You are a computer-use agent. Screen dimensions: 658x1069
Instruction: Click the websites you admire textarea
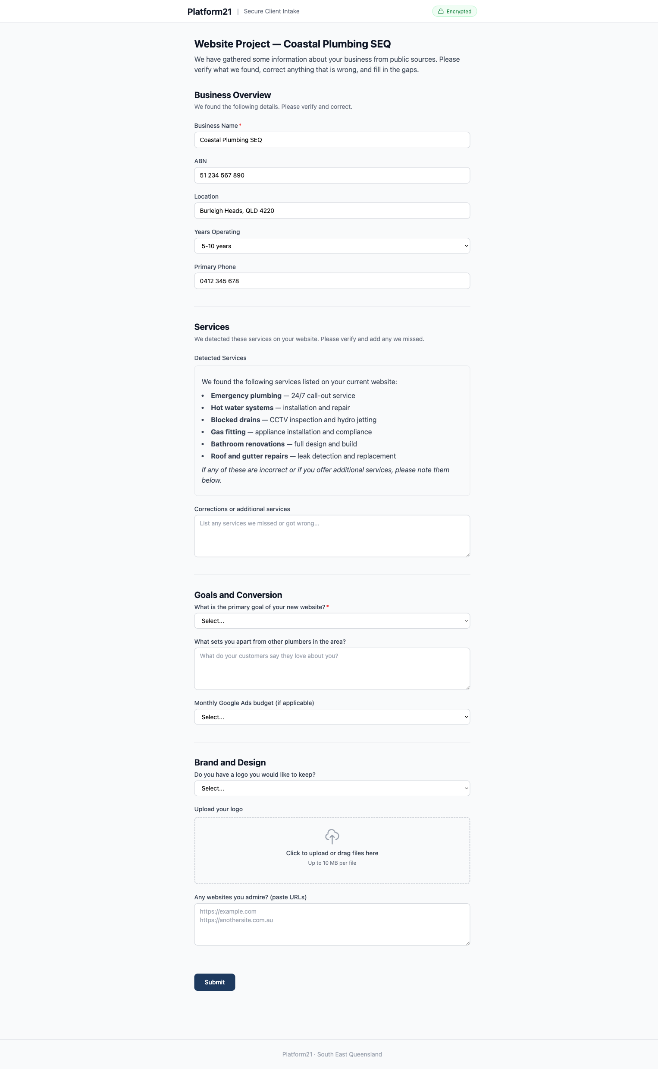click(x=332, y=924)
